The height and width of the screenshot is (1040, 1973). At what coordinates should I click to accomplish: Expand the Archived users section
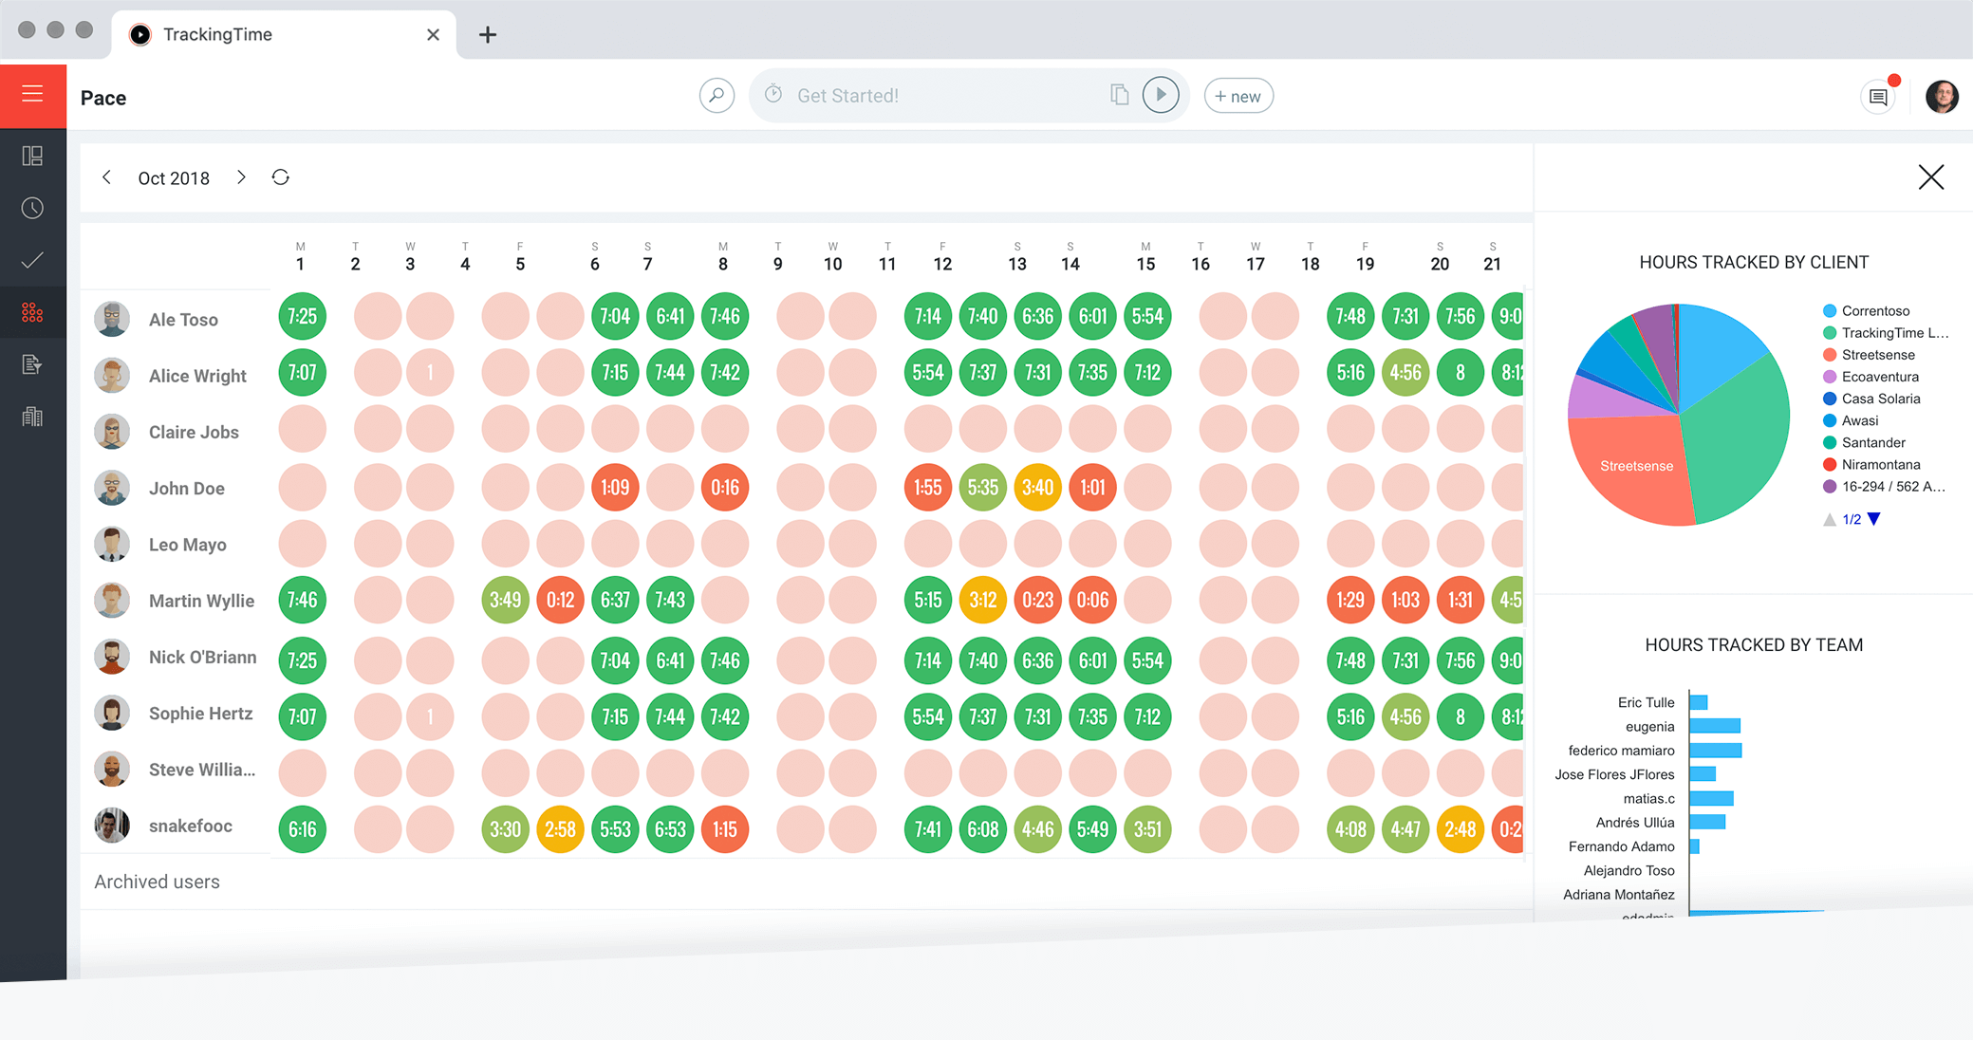(x=157, y=882)
